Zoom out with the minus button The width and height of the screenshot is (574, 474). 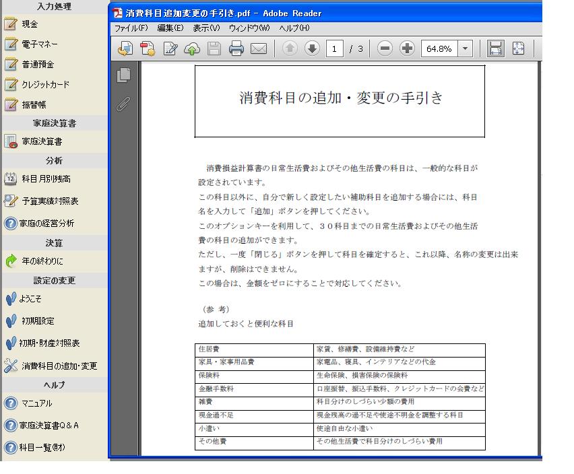coord(385,48)
